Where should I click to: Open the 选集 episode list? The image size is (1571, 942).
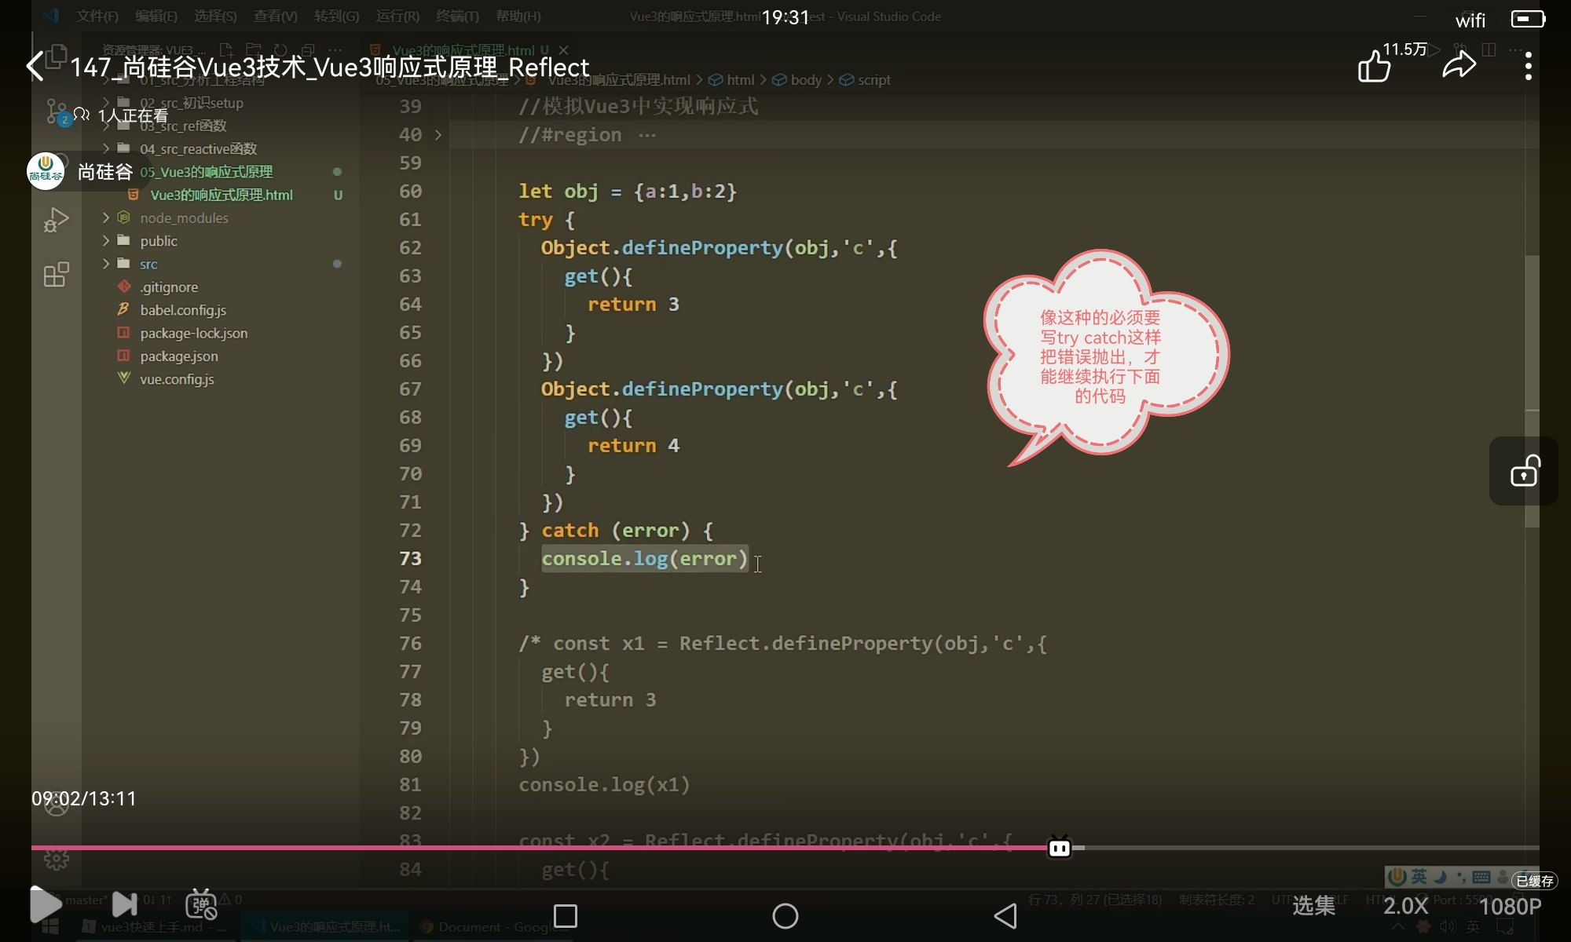1313,906
